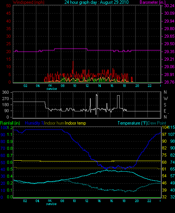Click the '24 hour graph day : August 29 2010' title

pyautogui.click(x=96, y=2)
